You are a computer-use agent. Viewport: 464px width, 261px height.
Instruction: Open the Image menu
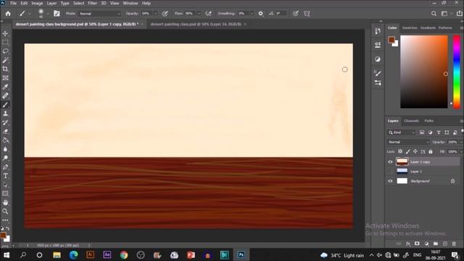pos(37,3)
